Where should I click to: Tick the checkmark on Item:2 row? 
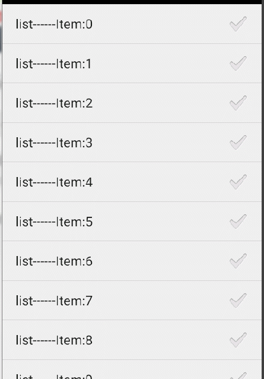[x=238, y=103]
